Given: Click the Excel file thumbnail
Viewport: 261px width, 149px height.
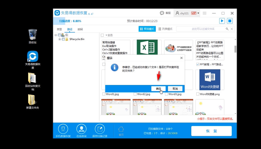Looking at the screenshot, I should coord(147,47).
